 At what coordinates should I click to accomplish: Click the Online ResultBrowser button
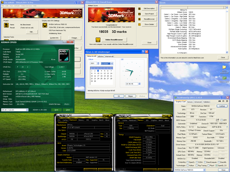tap(114, 40)
